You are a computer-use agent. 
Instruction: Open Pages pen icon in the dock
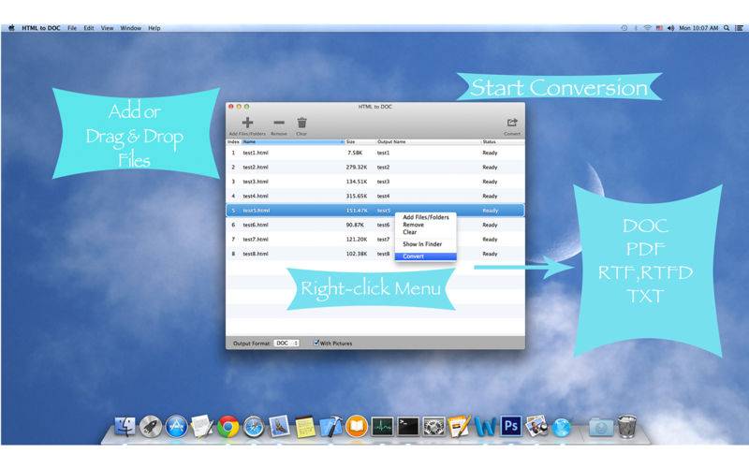coord(460,427)
